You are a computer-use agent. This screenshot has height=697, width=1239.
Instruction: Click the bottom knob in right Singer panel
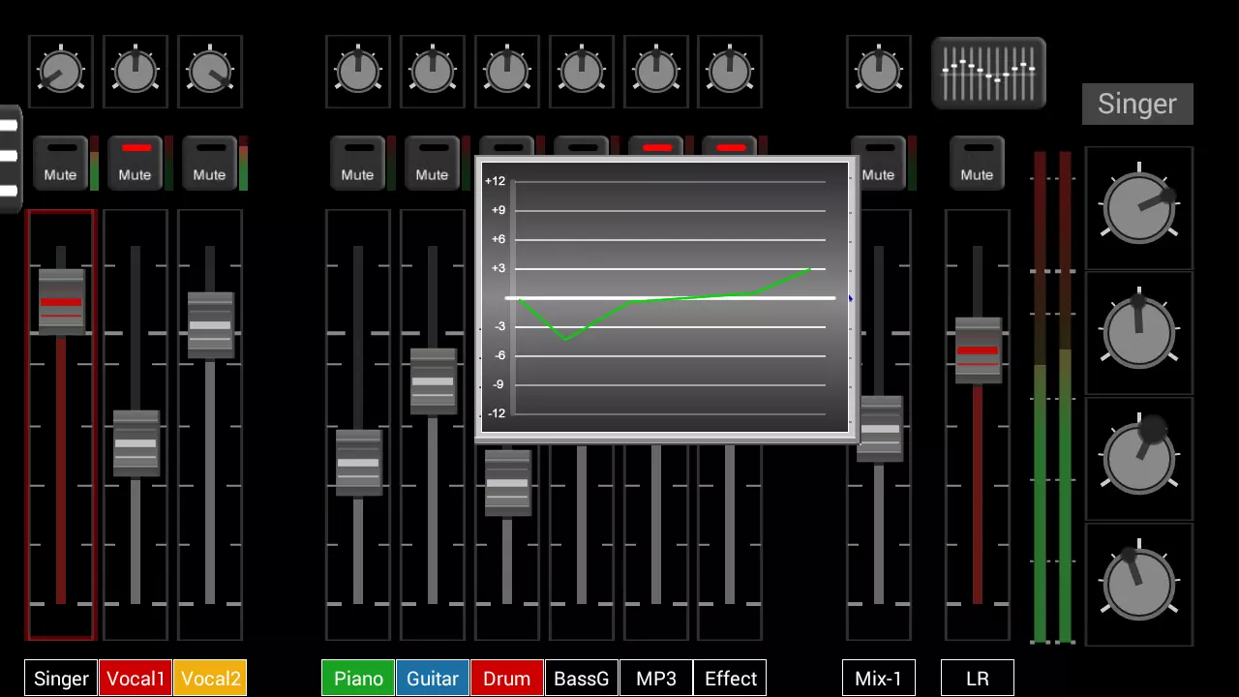pyautogui.click(x=1139, y=583)
